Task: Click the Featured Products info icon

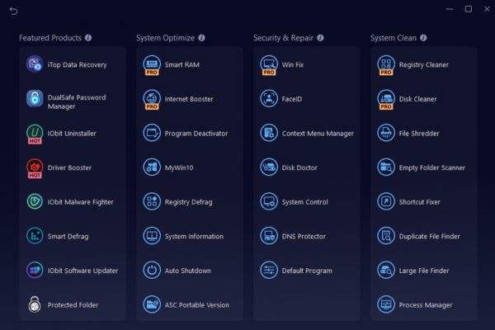Action: [x=88, y=38]
